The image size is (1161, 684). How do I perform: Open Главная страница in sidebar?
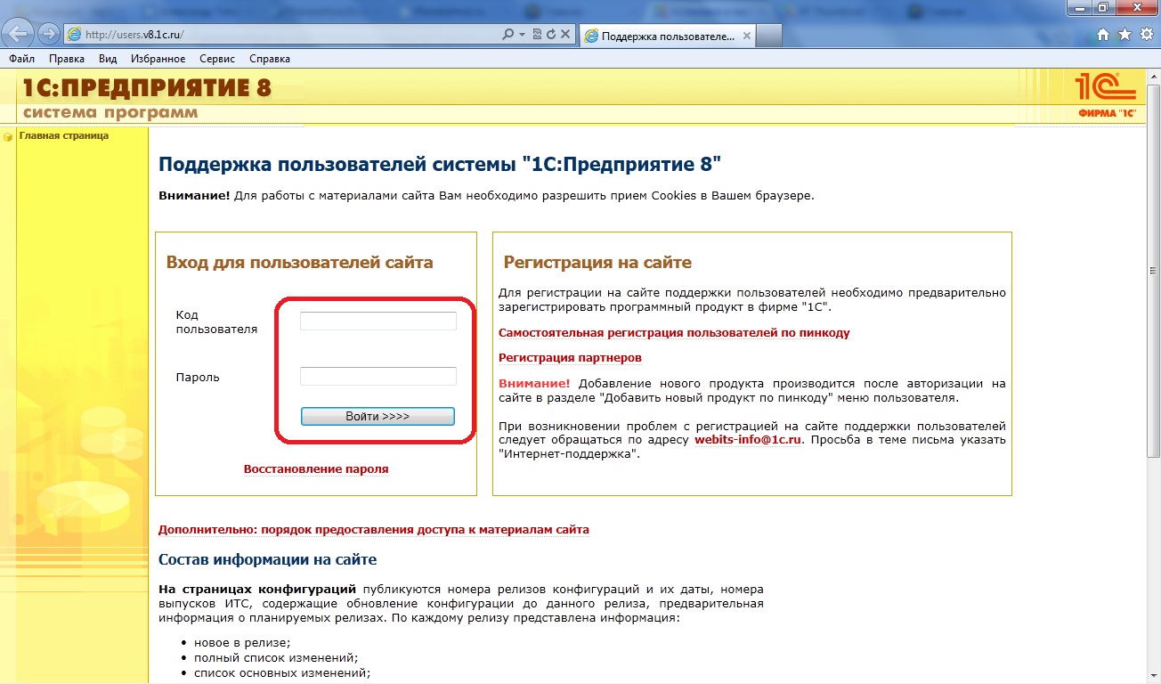tap(64, 136)
